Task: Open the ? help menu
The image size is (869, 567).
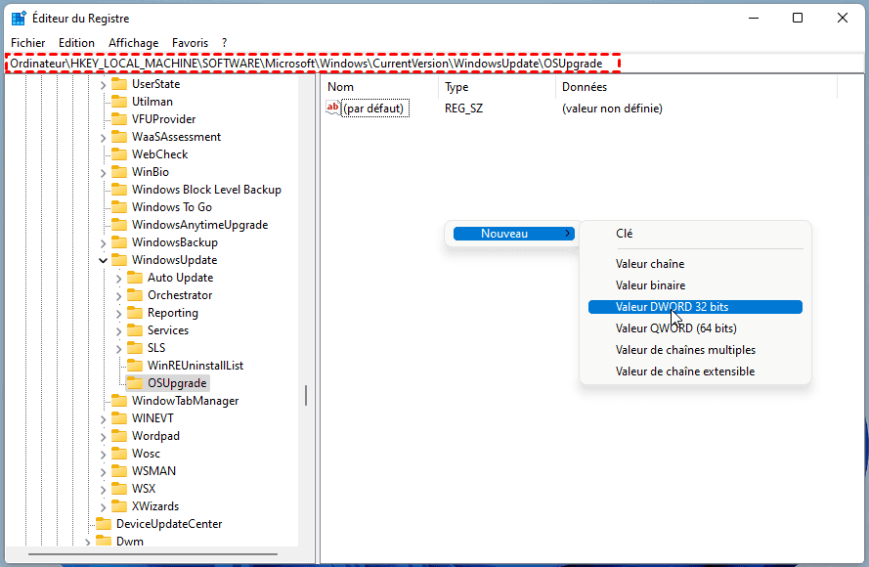Action: pyautogui.click(x=224, y=43)
